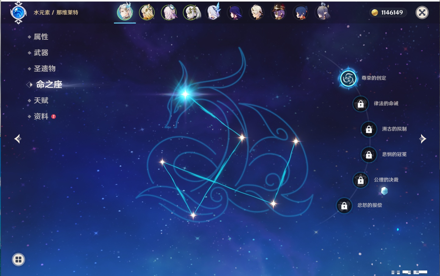
Task: Close the character screen with the X button
Action: (x=422, y=13)
